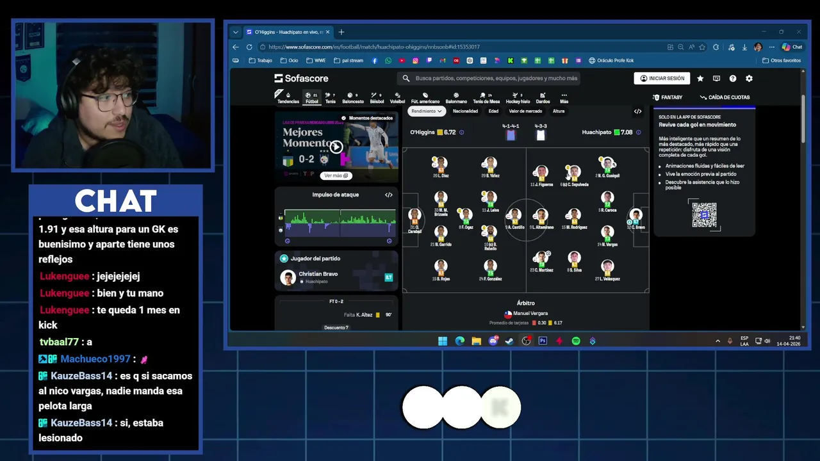
Task: Select the Fút. americano sport icon
Action: [425, 98]
